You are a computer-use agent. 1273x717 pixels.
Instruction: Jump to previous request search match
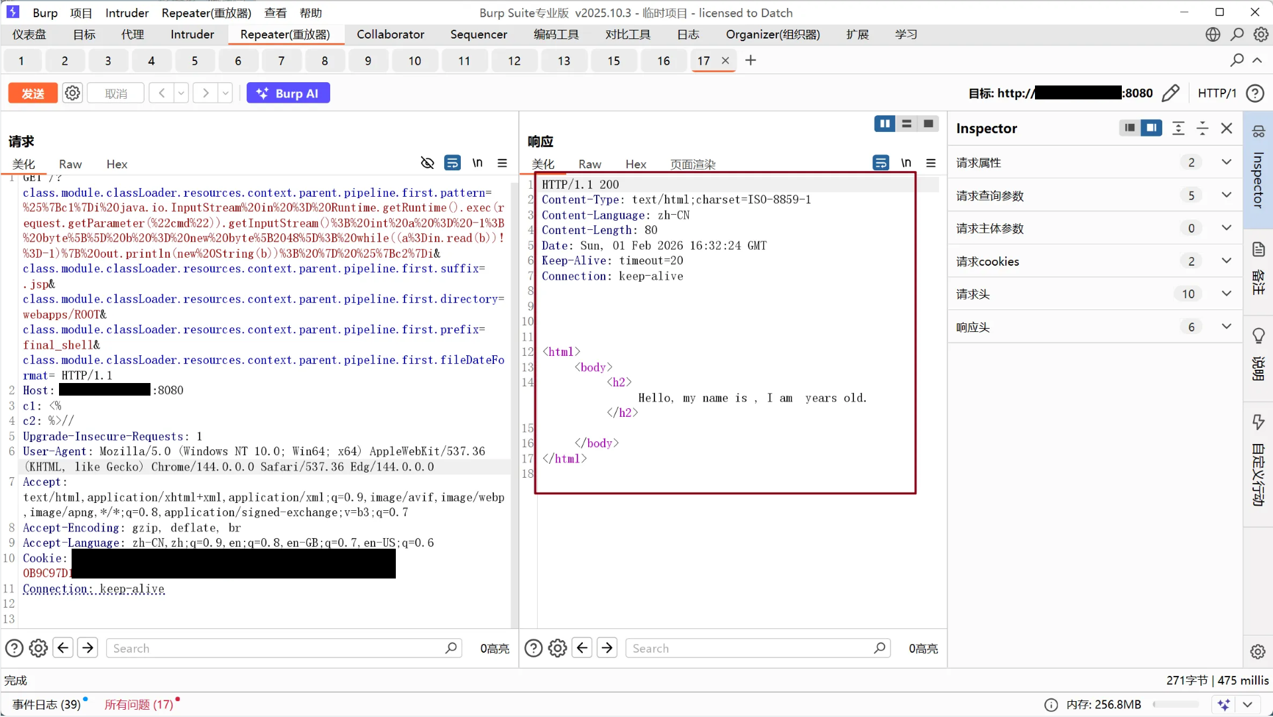click(63, 647)
